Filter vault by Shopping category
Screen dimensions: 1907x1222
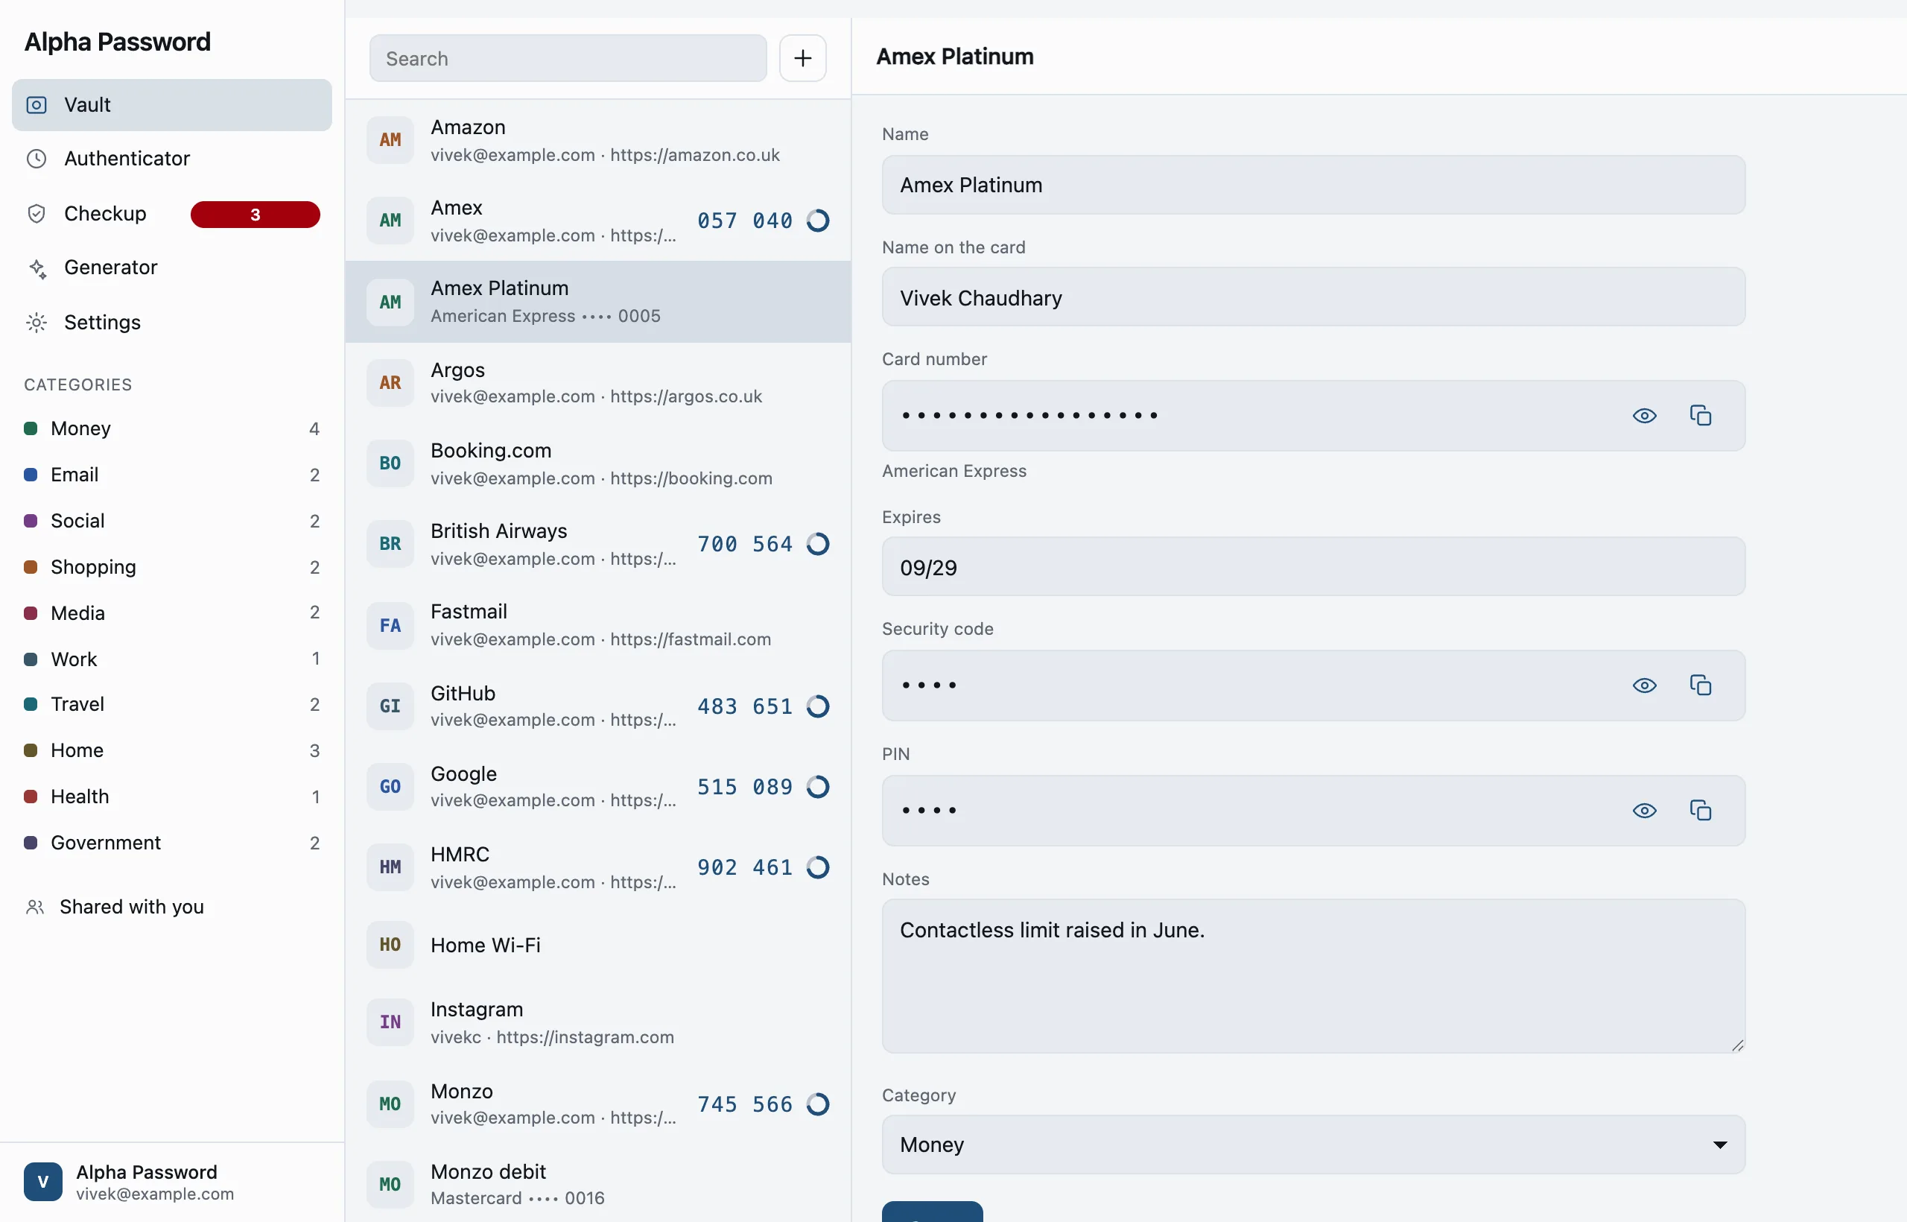(171, 566)
